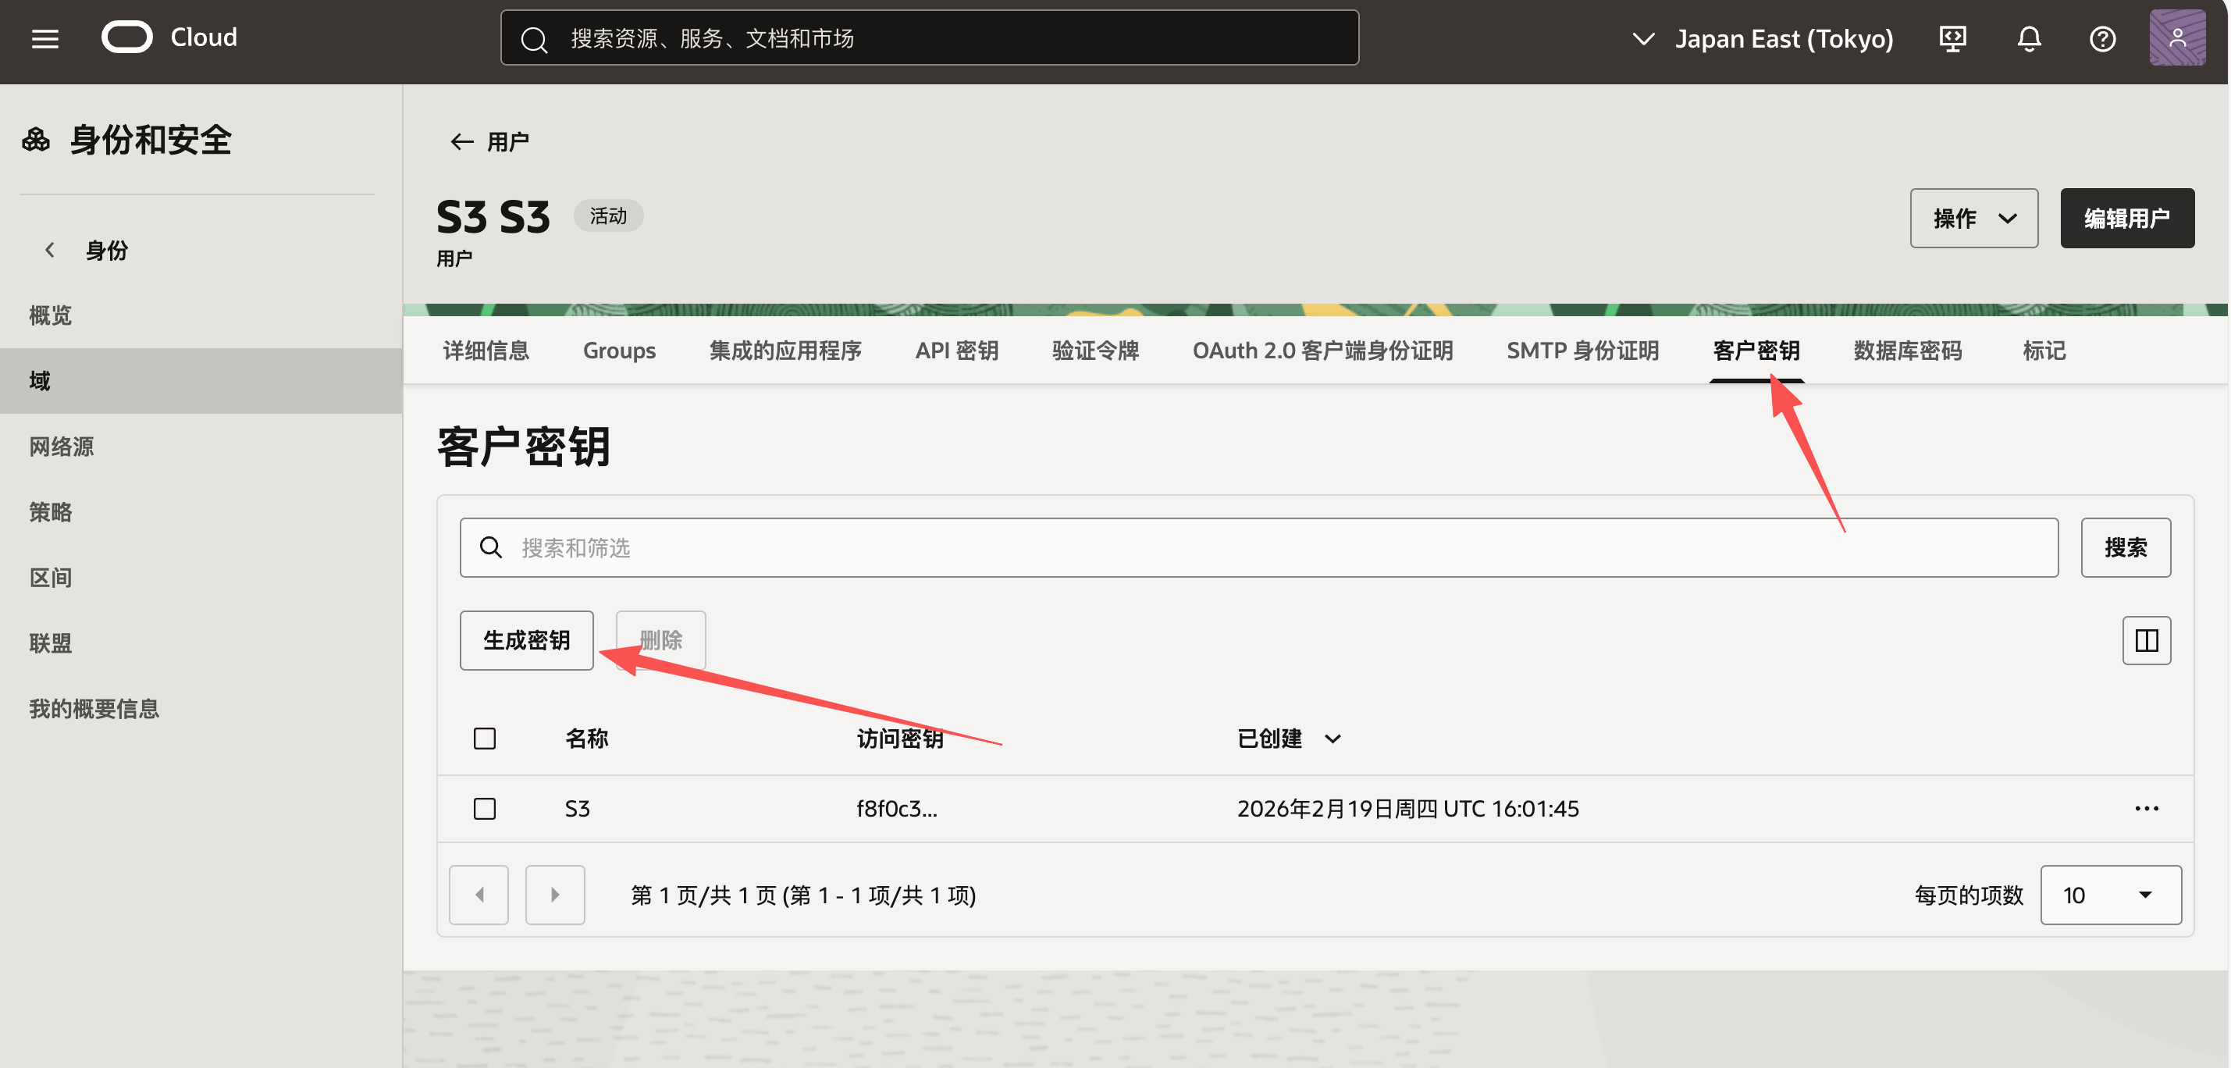
Task: Switch to the SMTP 身份证明 tab
Action: click(x=1582, y=350)
